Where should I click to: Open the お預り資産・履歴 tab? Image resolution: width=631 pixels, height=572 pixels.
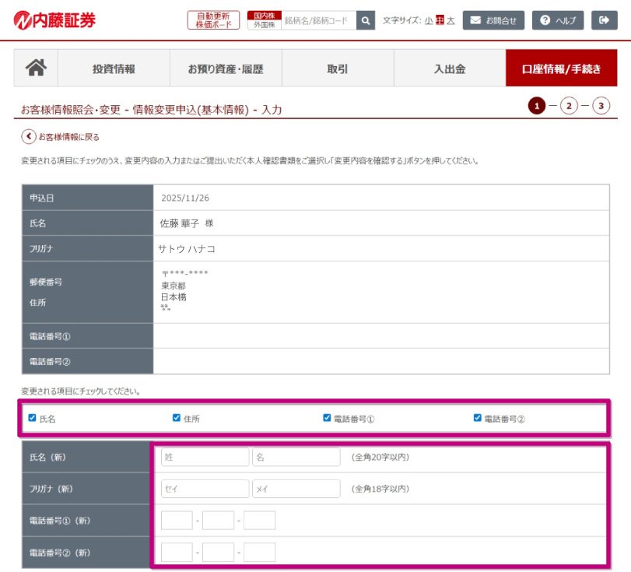coord(226,68)
